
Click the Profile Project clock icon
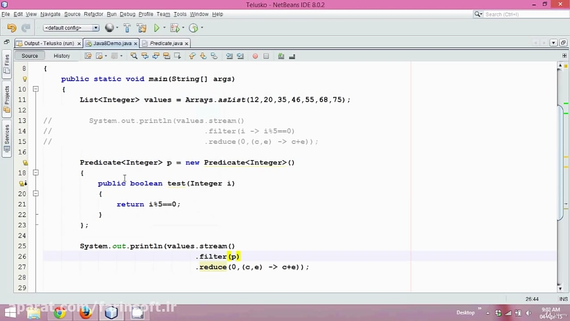[x=193, y=28]
